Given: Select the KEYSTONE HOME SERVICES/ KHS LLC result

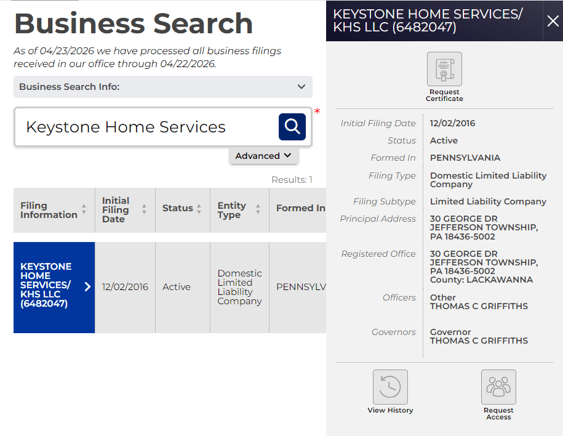Looking at the screenshot, I should (x=54, y=287).
